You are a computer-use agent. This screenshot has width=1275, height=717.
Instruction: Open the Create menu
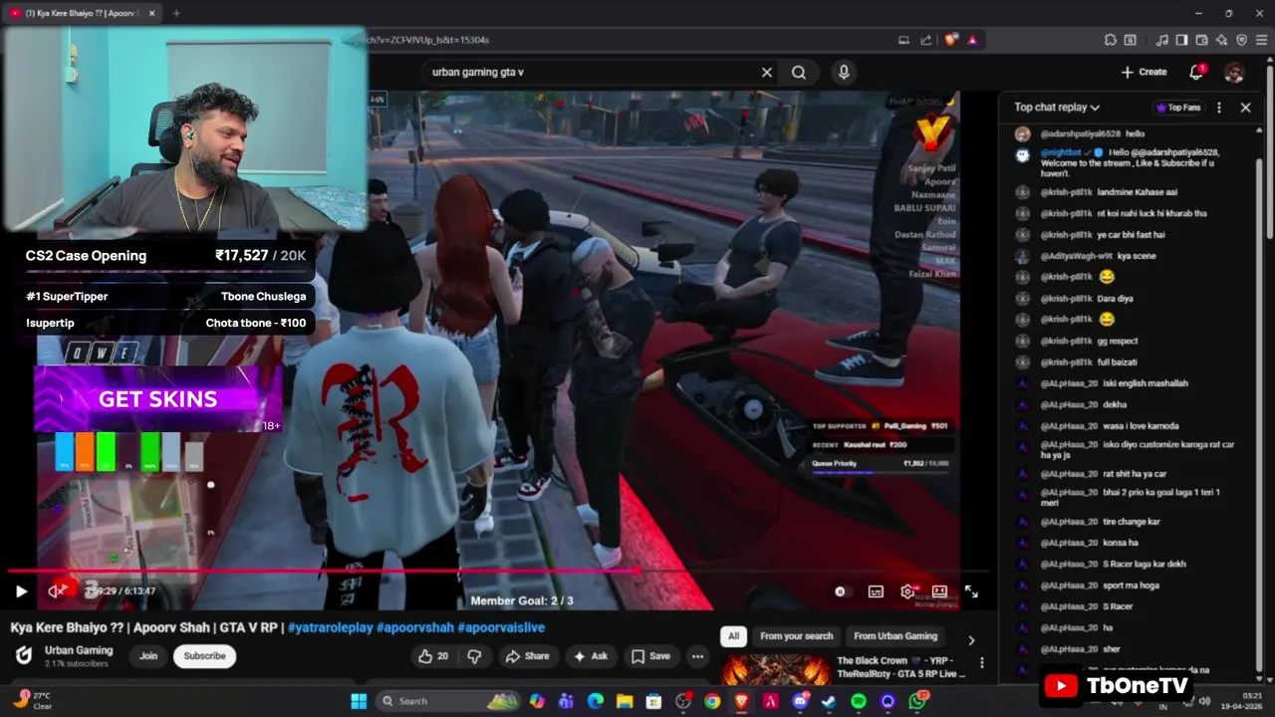(1144, 72)
